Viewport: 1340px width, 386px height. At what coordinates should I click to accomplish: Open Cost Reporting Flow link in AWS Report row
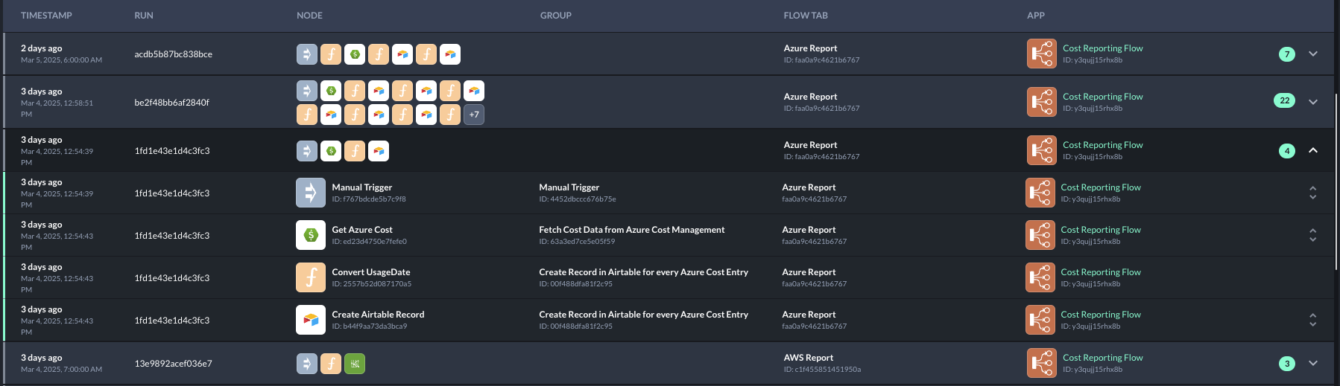(x=1102, y=358)
